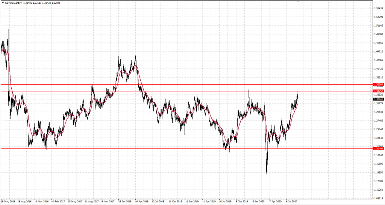Viewport: 385px width, 205px height.
Task: Click the 11 Oct 2018 date label
Action: point(176,202)
